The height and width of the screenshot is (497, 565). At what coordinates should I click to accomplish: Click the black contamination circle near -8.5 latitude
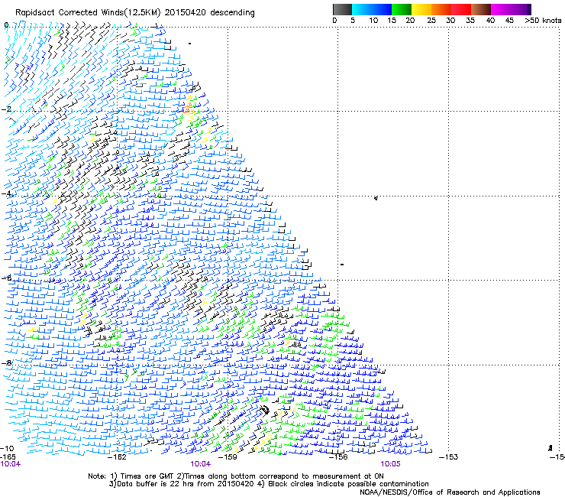(x=265, y=410)
